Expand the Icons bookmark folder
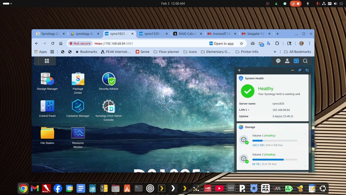Viewport: 346px width, 195px height. (x=190, y=52)
